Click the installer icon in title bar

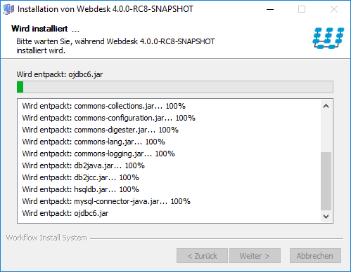(x=8, y=9)
